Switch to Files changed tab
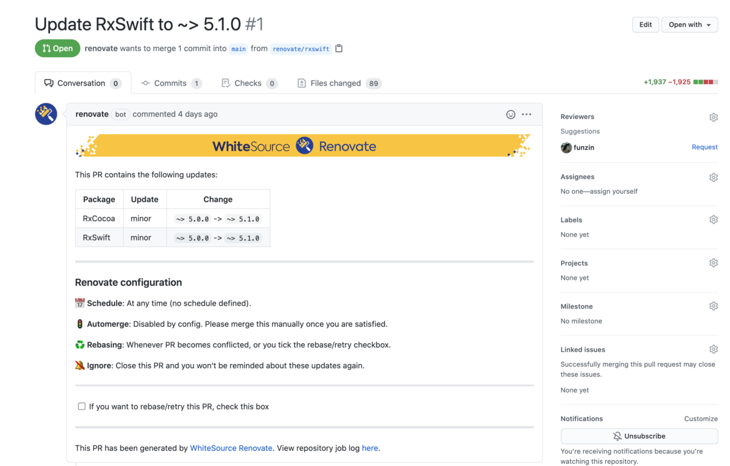The width and height of the screenshot is (730, 466). [339, 83]
